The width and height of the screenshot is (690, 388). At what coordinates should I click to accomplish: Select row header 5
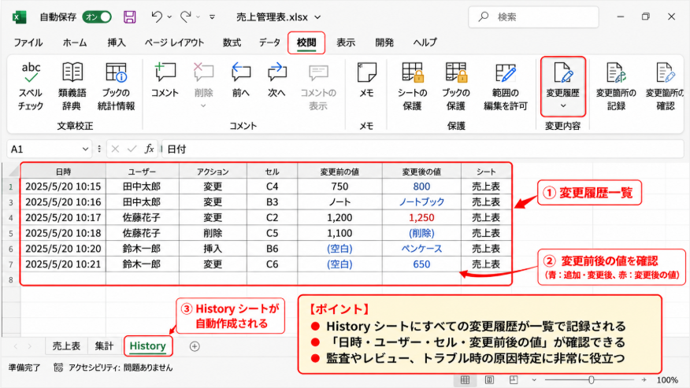[11, 234]
